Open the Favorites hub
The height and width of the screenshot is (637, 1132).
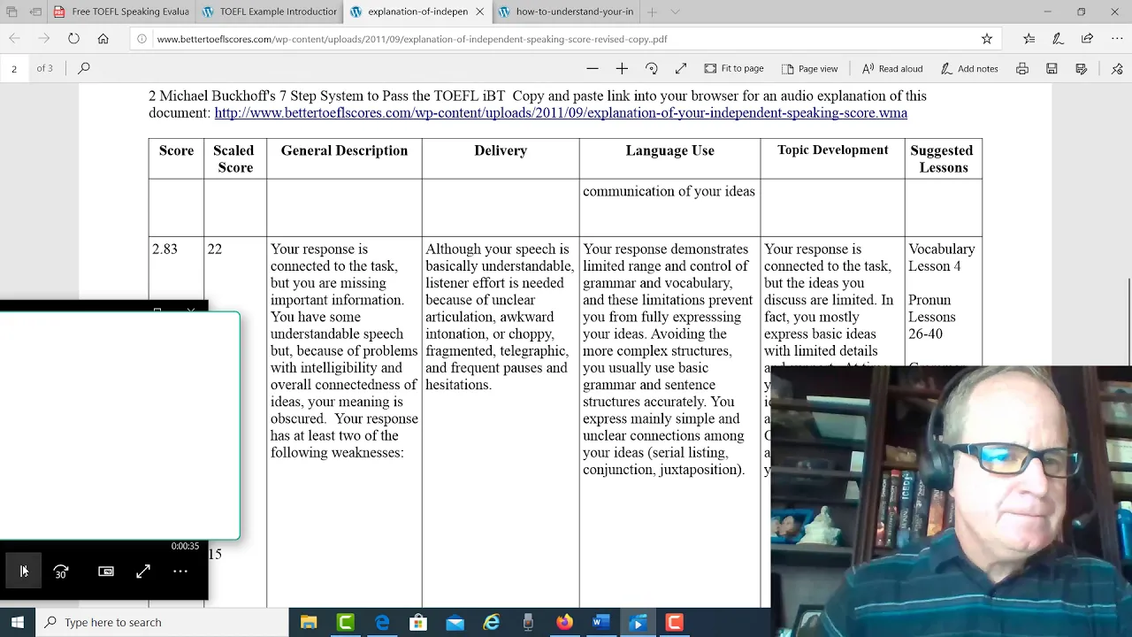coord(1029,38)
